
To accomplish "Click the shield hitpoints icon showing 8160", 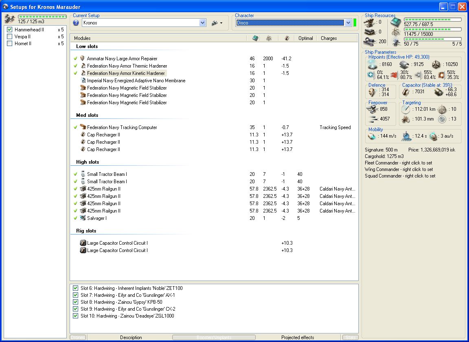I will tap(373, 64).
